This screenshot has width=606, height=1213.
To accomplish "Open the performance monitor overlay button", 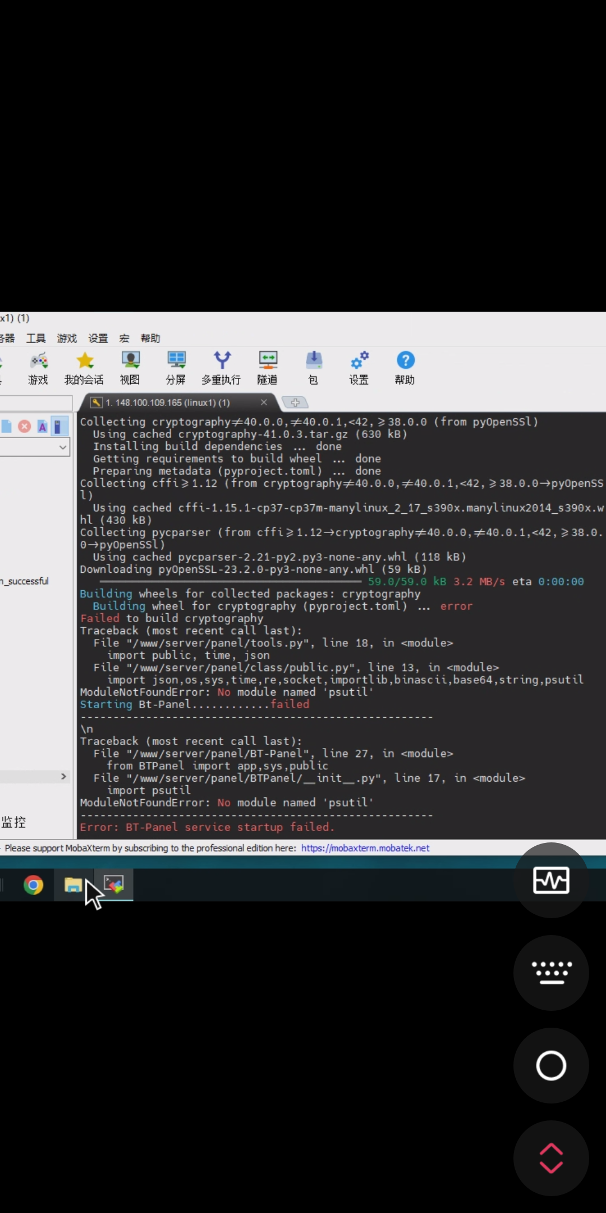I will coord(551,881).
